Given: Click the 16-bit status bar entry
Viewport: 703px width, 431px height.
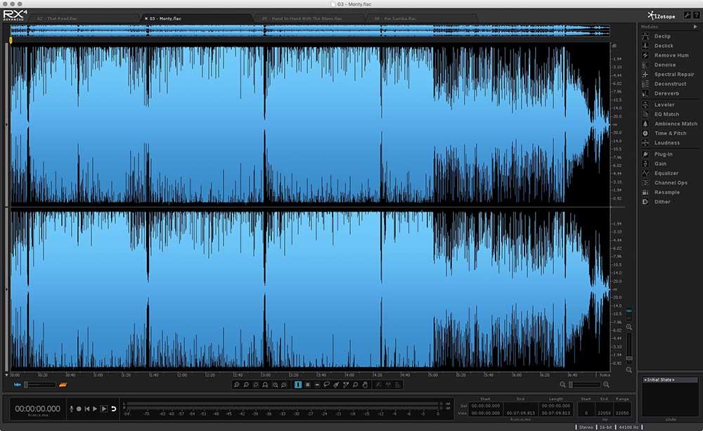Looking at the screenshot, I should click(605, 427).
